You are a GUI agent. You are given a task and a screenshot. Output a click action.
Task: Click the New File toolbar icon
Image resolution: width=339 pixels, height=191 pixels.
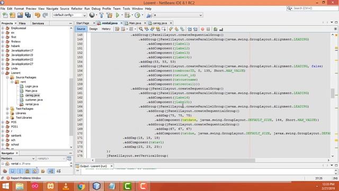[x=5, y=15]
